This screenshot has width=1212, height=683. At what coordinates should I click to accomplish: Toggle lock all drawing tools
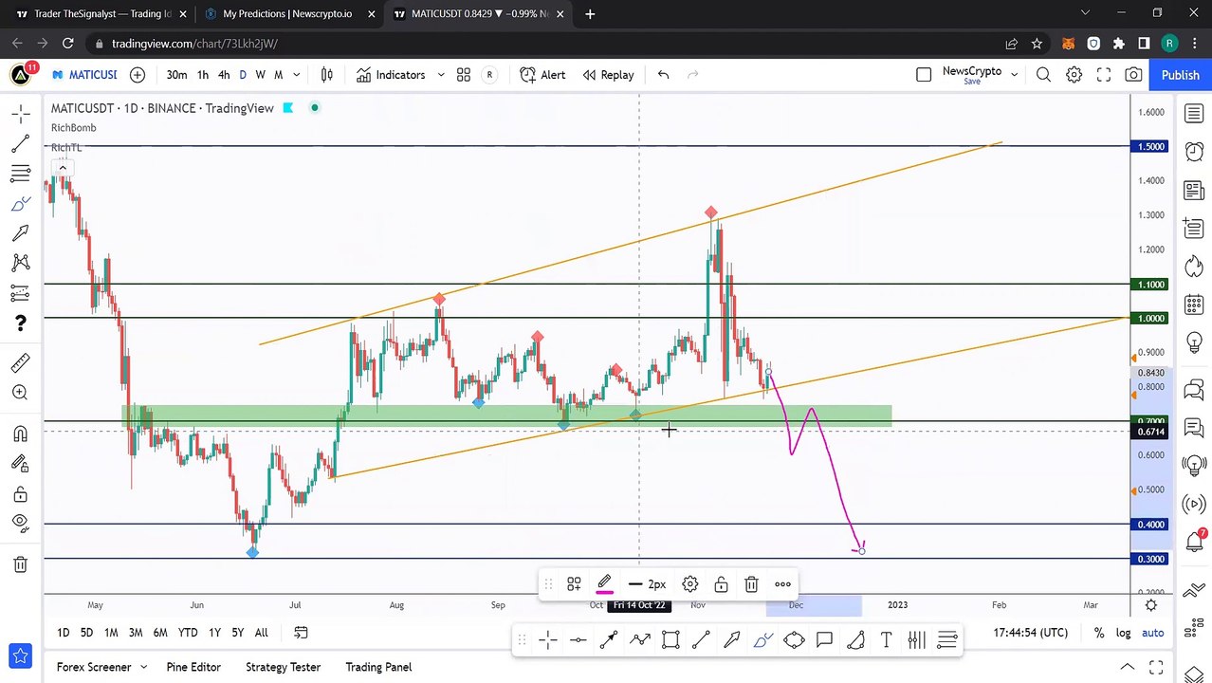pyautogui.click(x=20, y=493)
